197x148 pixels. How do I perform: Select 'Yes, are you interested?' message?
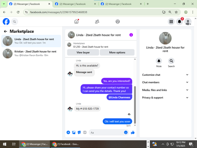coord(117,81)
